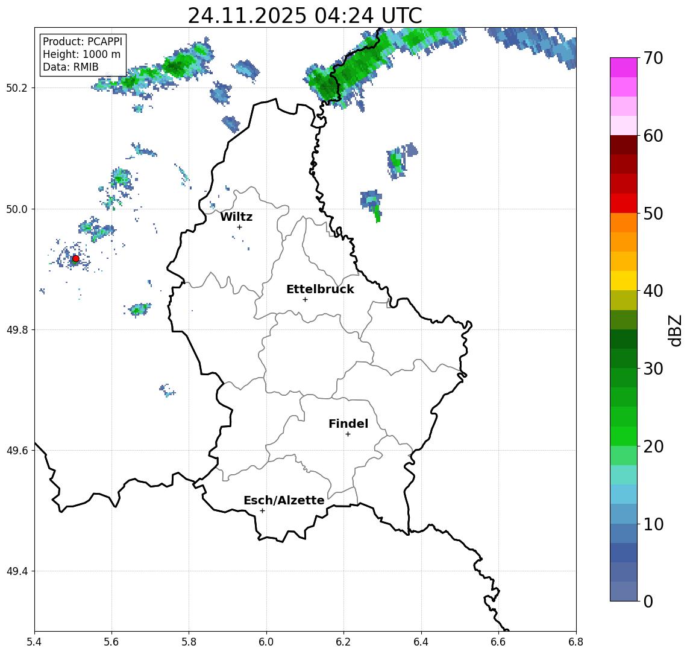Click the 50.2 latitude axis label
The height and width of the screenshot is (654, 690).
point(16,87)
